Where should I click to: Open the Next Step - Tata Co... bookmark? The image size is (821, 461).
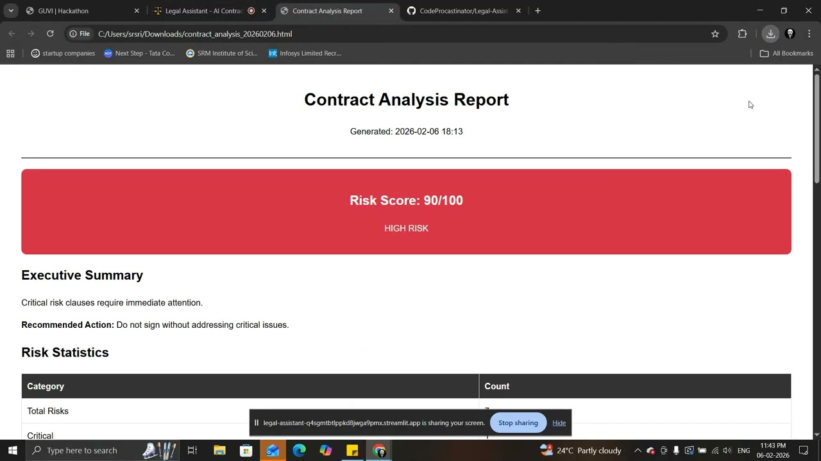pyautogui.click(x=139, y=53)
